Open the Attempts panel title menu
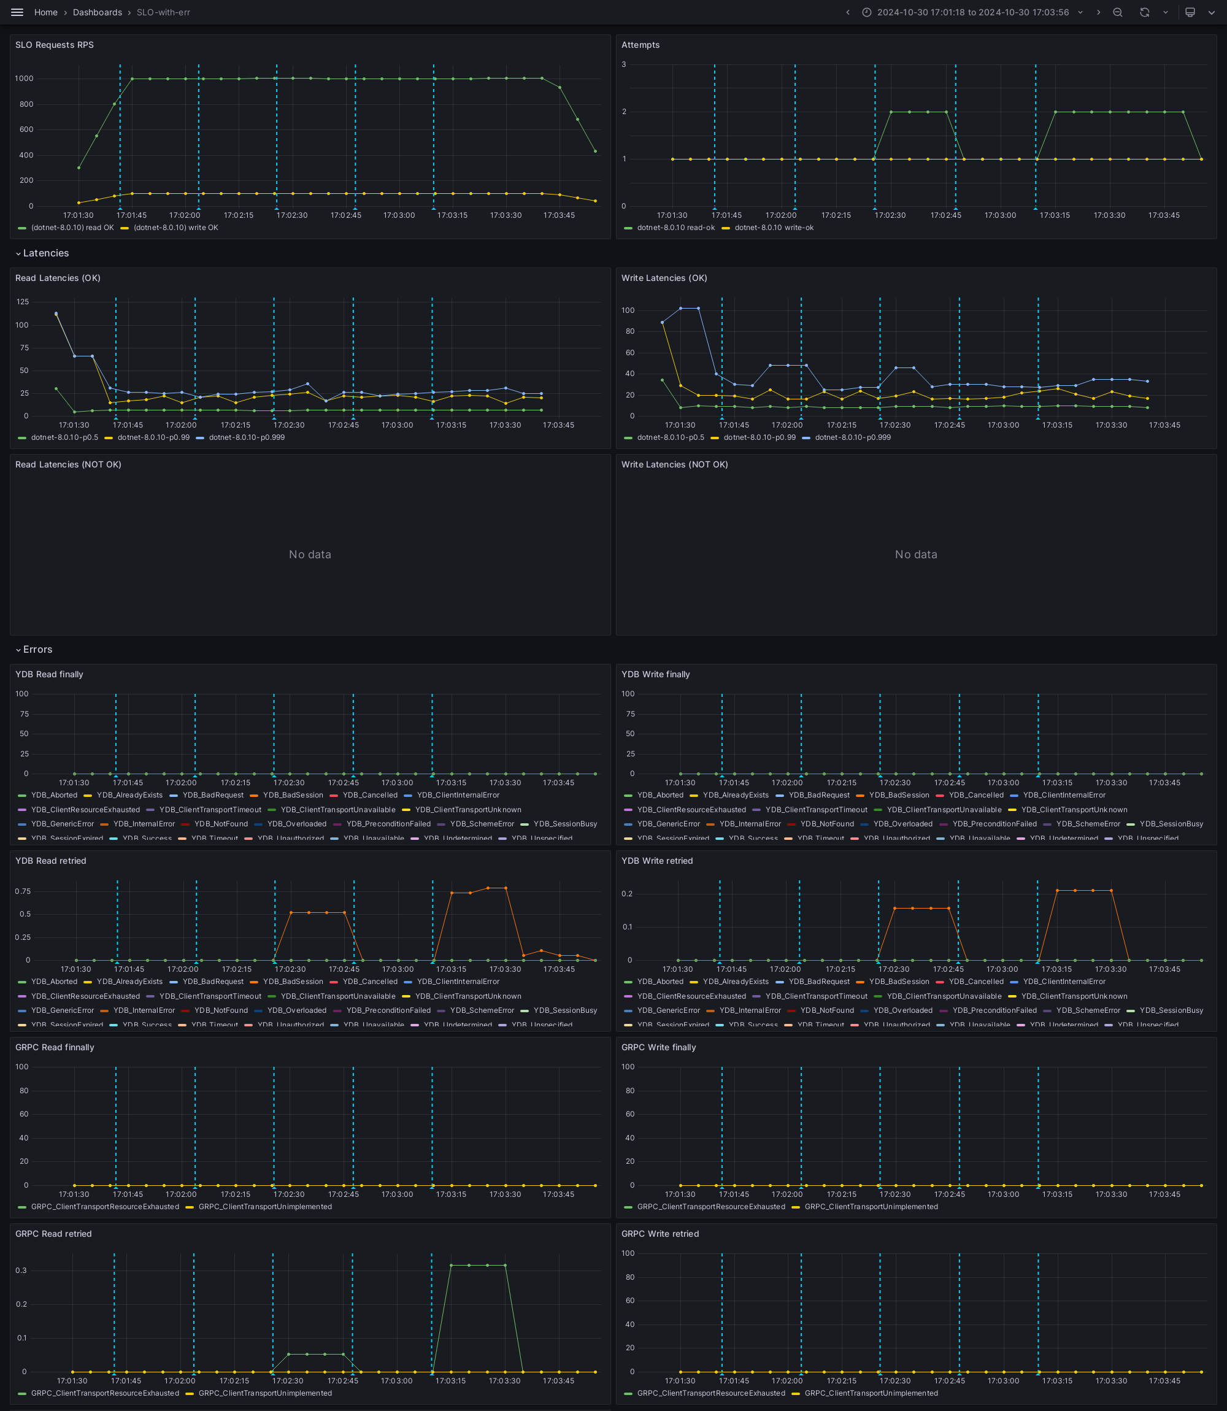This screenshot has height=1411, width=1227. pos(640,45)
